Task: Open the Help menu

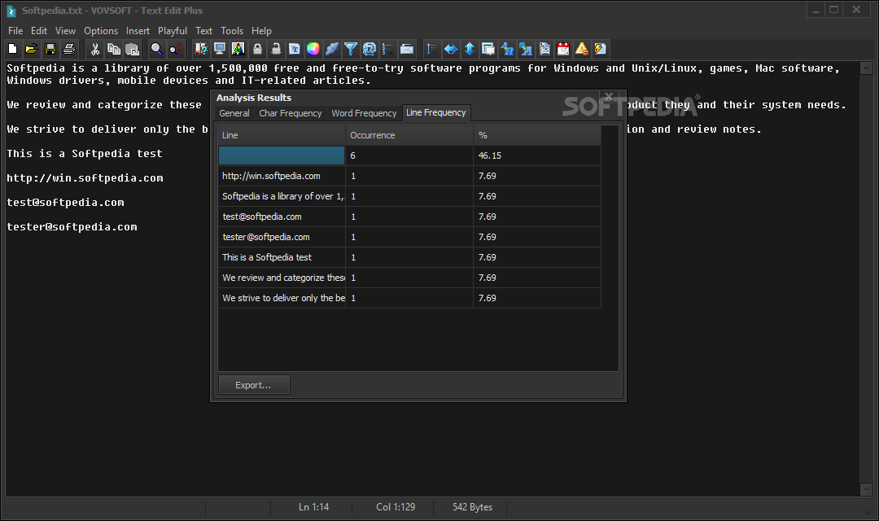Action: (x=261, y=31)
